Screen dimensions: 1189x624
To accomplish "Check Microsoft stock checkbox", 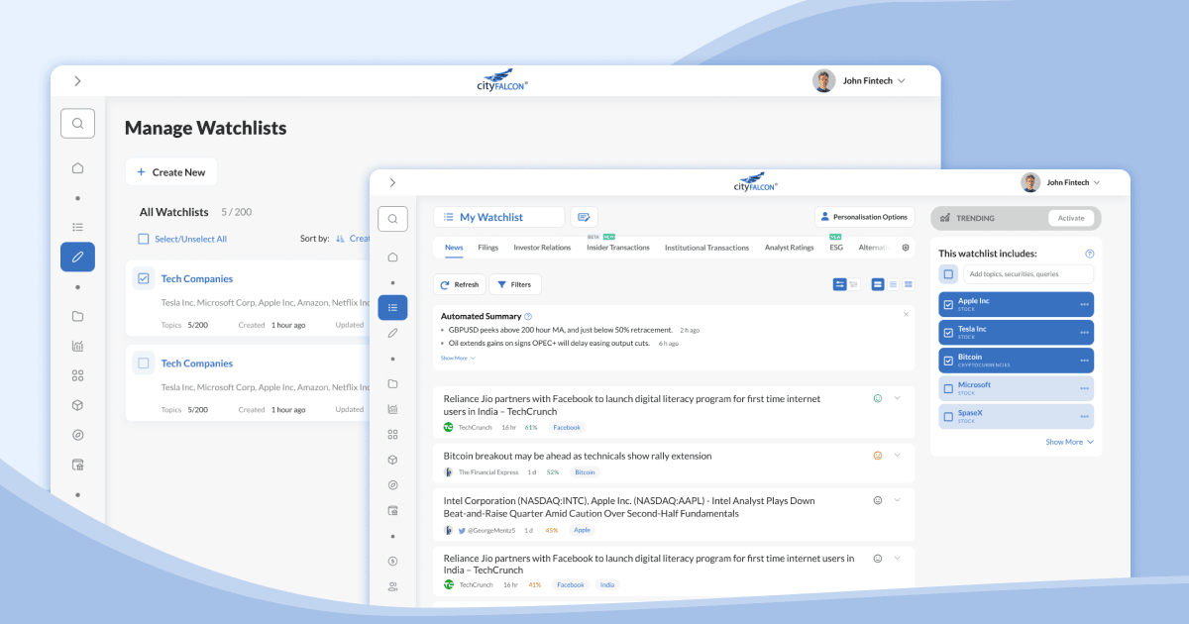I will [x=948, y=388].
